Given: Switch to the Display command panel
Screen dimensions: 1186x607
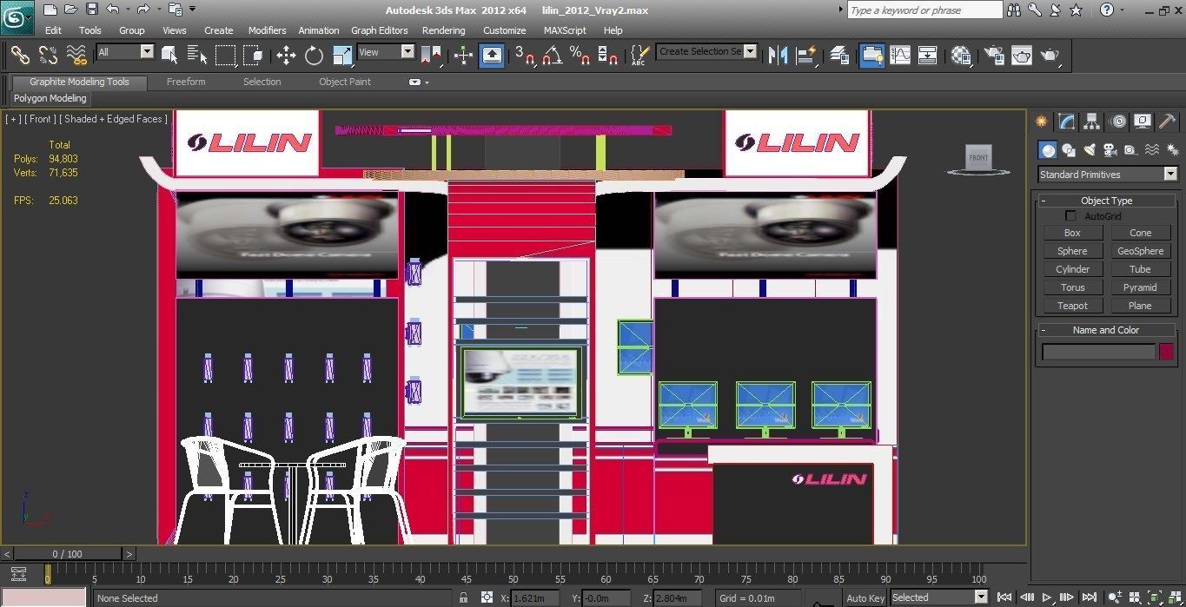Looking at the screenshot, I should pyautogui.click(x=1143, y=122).
